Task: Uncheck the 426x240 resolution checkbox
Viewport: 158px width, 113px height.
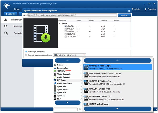Action: 65,26
